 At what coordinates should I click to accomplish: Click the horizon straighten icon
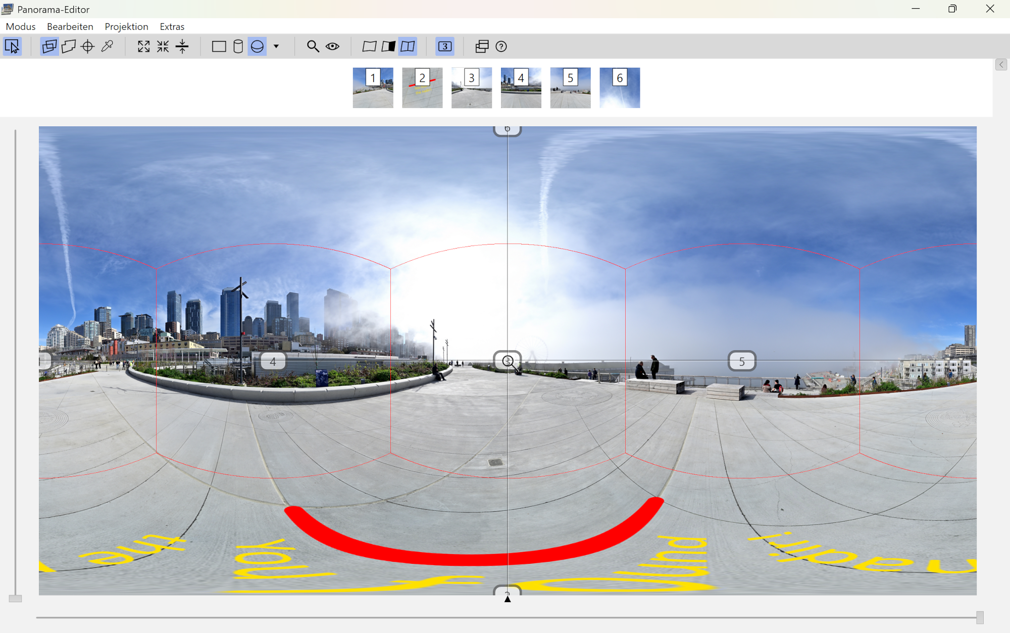click(x=182, y=46)
